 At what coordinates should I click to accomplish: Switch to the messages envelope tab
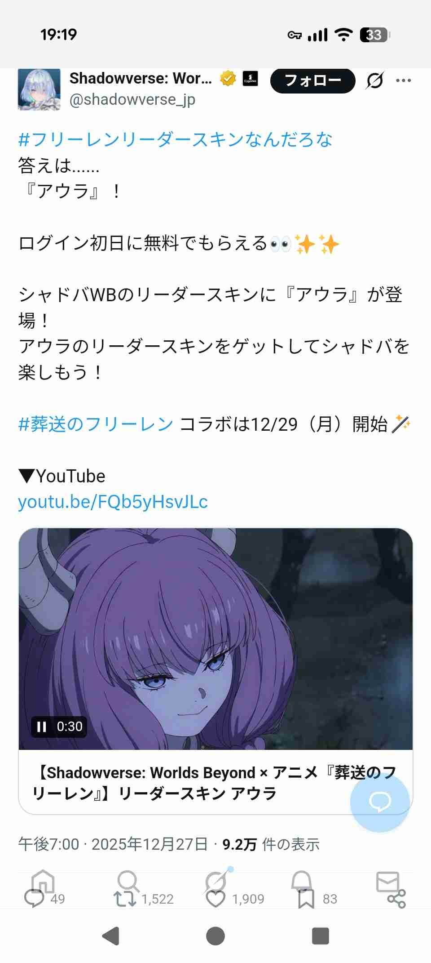coord(387,881)
